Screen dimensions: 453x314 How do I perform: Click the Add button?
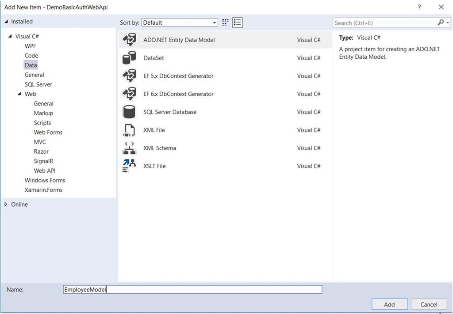[x=389, y=304]
